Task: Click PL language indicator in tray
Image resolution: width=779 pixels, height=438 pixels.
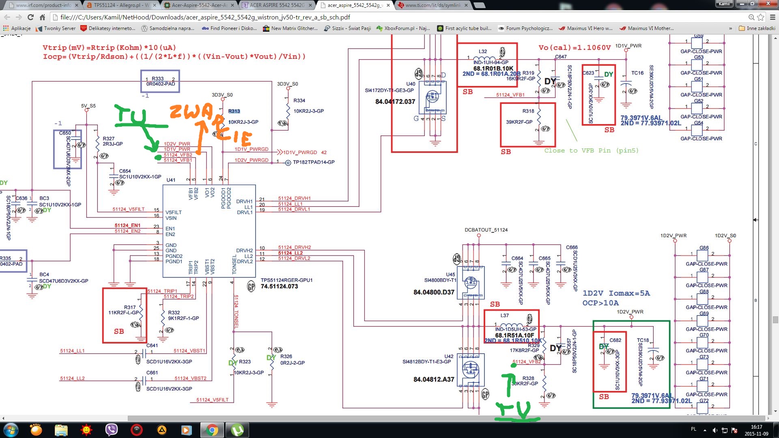Action: pos(693,429)
